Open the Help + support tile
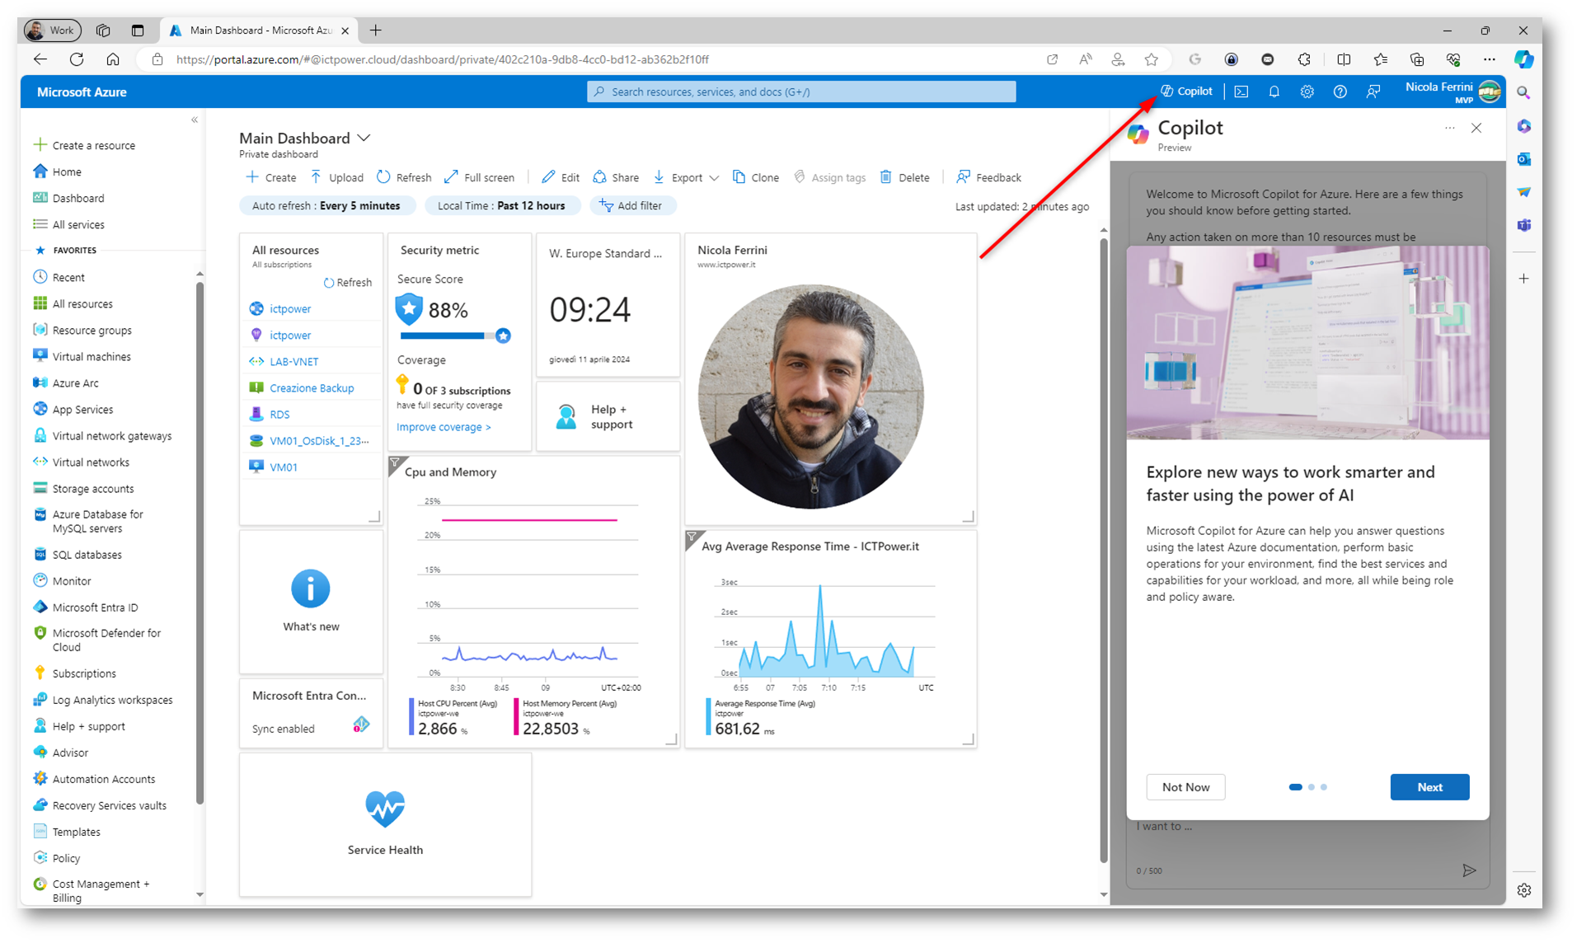 pyautogui.click(x=608, y=416)
